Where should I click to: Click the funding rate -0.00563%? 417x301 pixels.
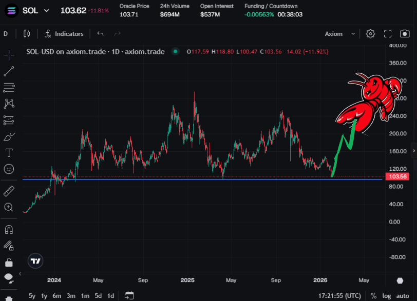(x=259, y=14)
